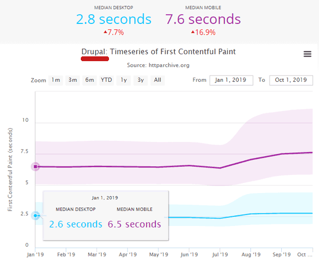
Task: Click the '7.6 seconds' median mobile value
Action: [203, 19]
